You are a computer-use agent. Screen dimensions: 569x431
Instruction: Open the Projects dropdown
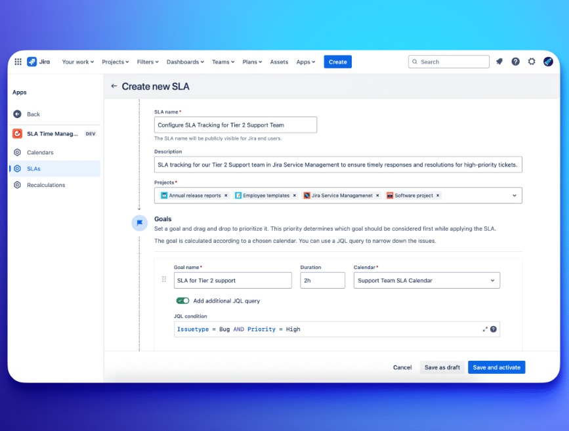(515, 195)
